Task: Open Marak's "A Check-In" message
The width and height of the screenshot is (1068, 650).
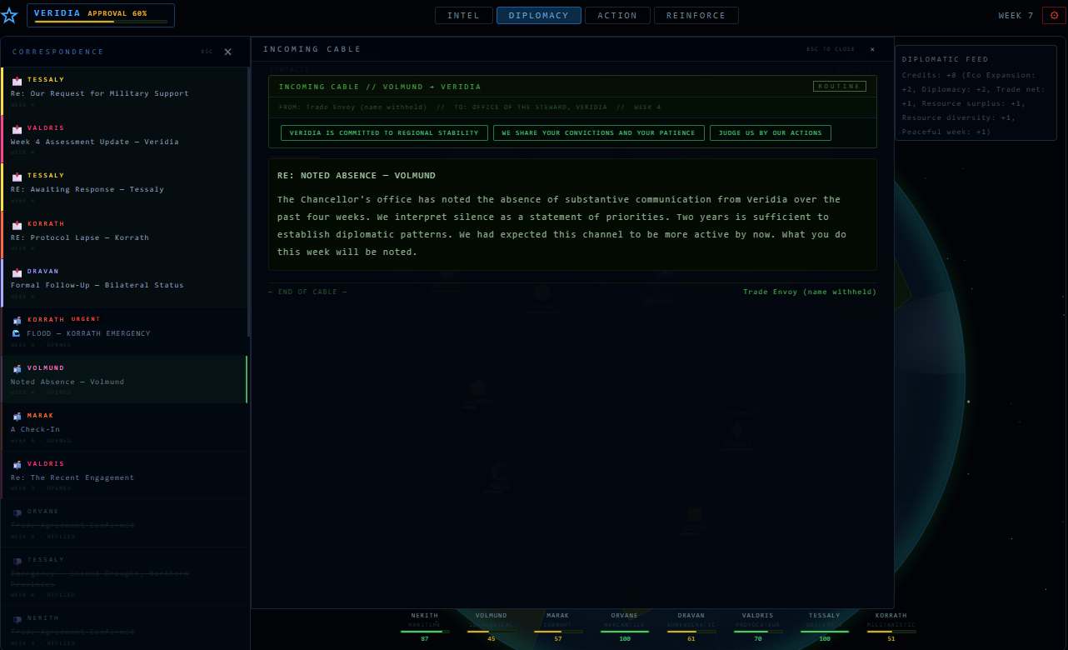Action: click(x=125, y=427)
